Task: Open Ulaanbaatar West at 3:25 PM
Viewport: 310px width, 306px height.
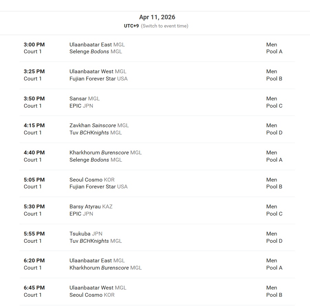Action: (x=98, y=71)
